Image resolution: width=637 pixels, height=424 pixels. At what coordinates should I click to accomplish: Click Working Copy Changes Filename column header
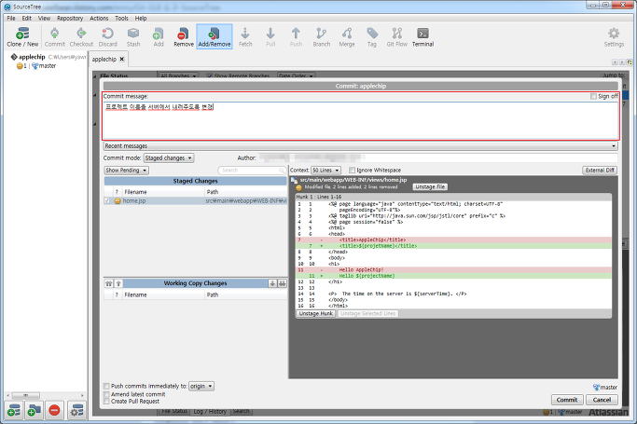[163, 294]
